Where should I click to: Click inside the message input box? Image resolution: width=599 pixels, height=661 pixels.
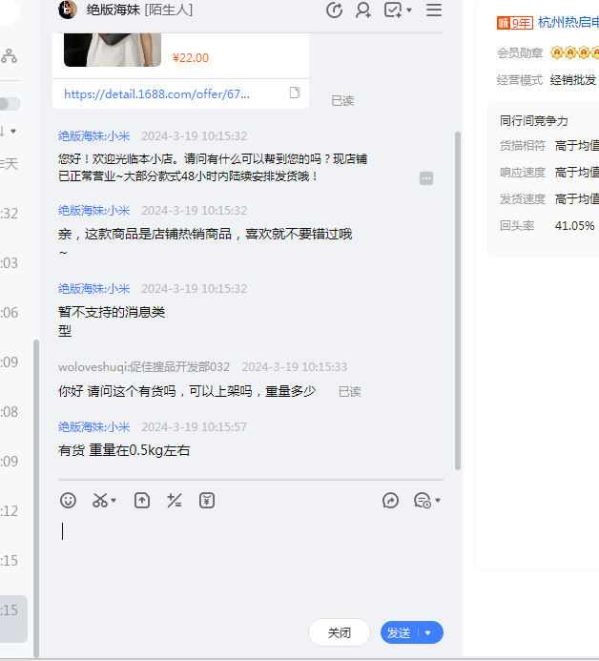pos(248,563)
